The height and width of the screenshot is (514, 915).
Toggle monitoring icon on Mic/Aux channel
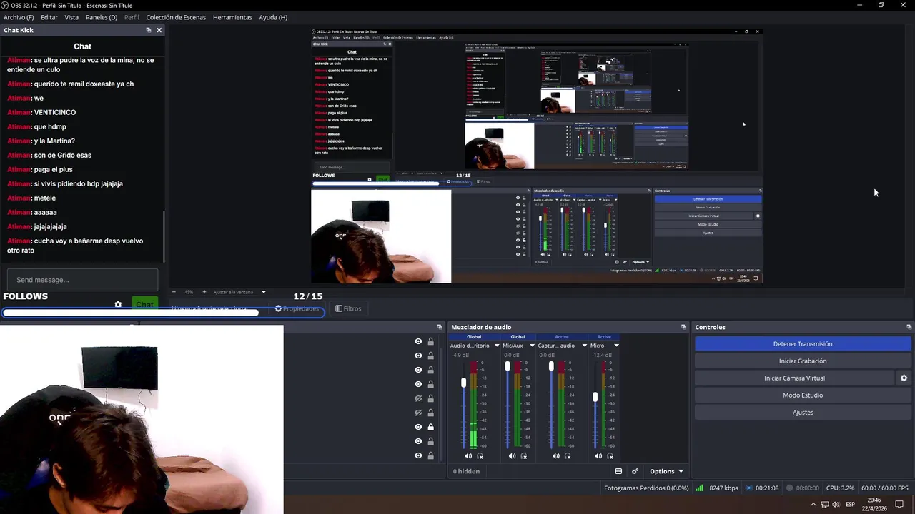pyautogui.click(x=524, y=456)
